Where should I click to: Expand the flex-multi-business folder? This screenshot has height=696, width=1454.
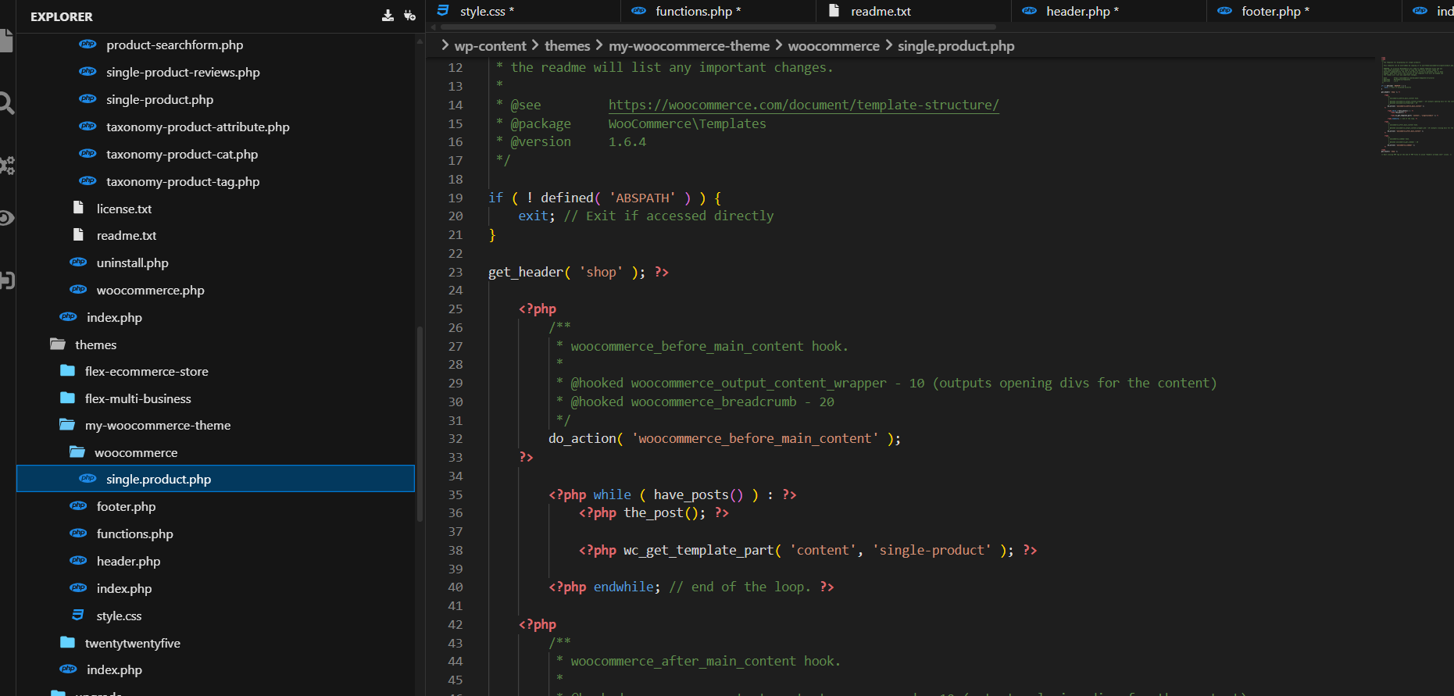click(x=68, y=398)
